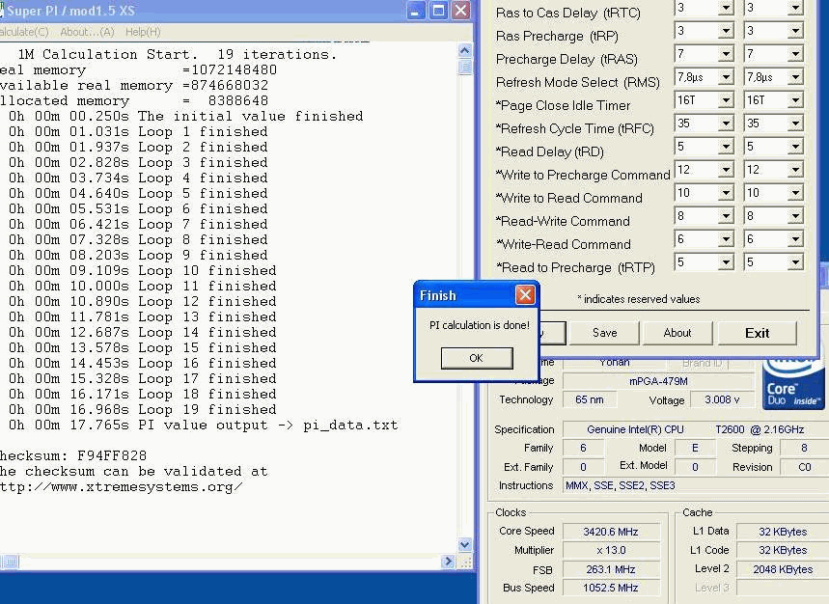Screen dimensions: 829x604
Task: Click the Voltage value "3.008 v" in CPU-Z
Action: [x=722, y=399]
